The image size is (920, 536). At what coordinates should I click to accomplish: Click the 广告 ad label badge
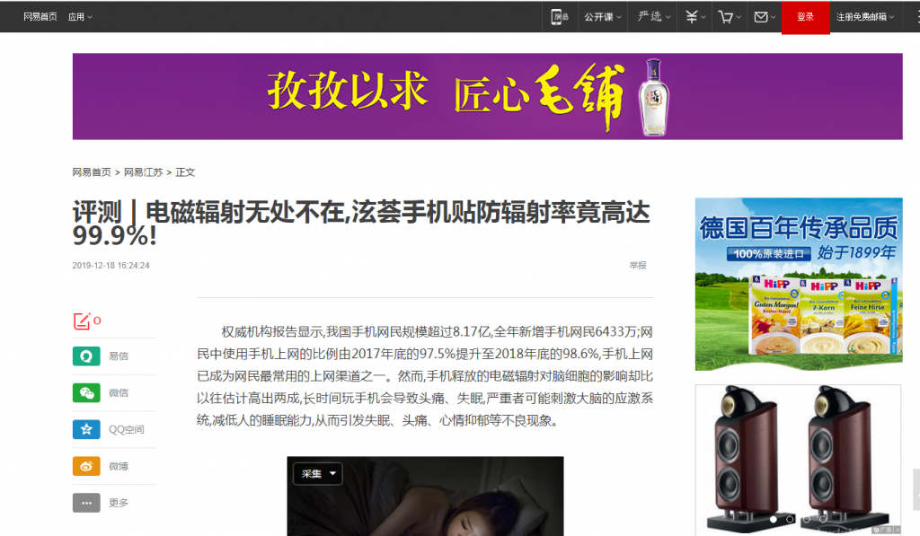[x=883, y=530]
